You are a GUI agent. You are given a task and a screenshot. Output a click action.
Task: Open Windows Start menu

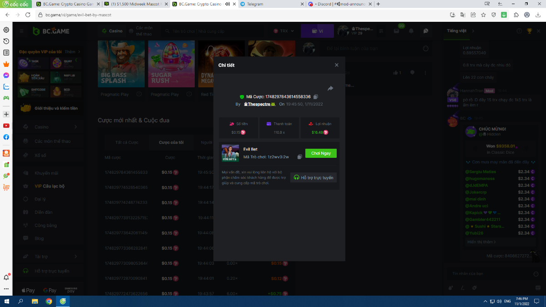pos(6,301)
